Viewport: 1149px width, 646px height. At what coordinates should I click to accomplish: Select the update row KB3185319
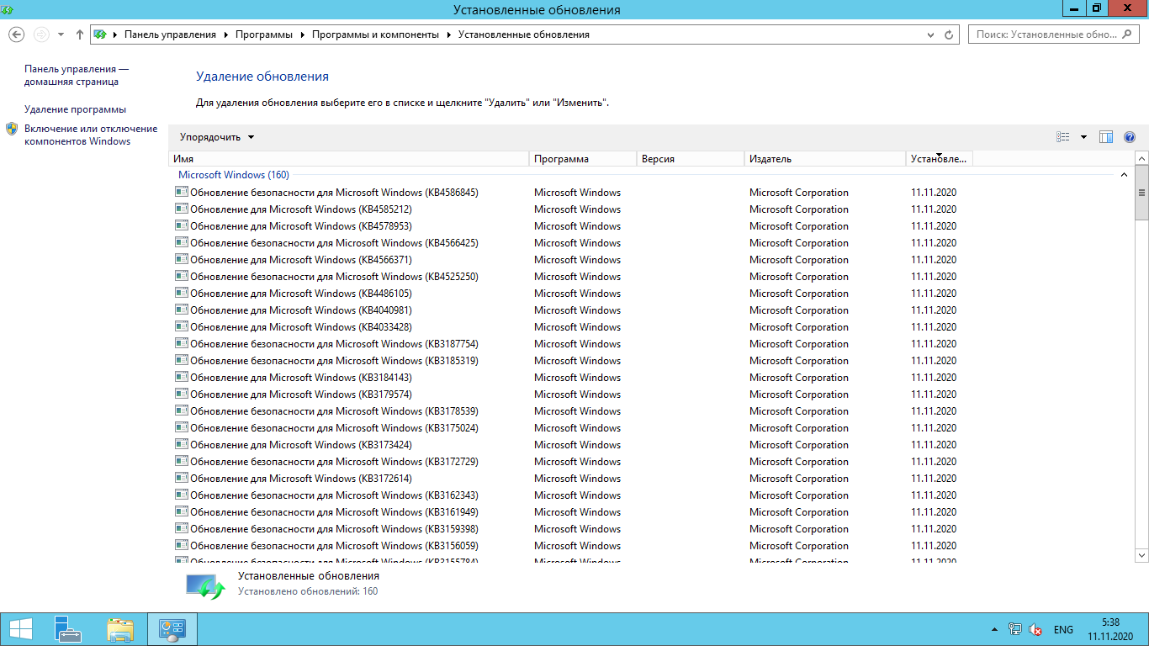(x=571, y=361)
